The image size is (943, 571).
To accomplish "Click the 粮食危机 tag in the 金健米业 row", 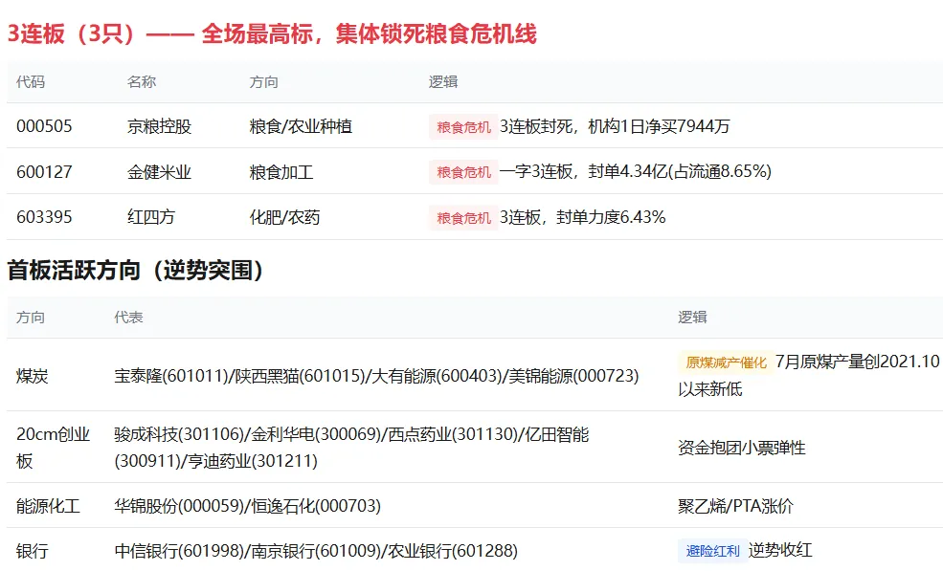I will (x=463, y=172).
